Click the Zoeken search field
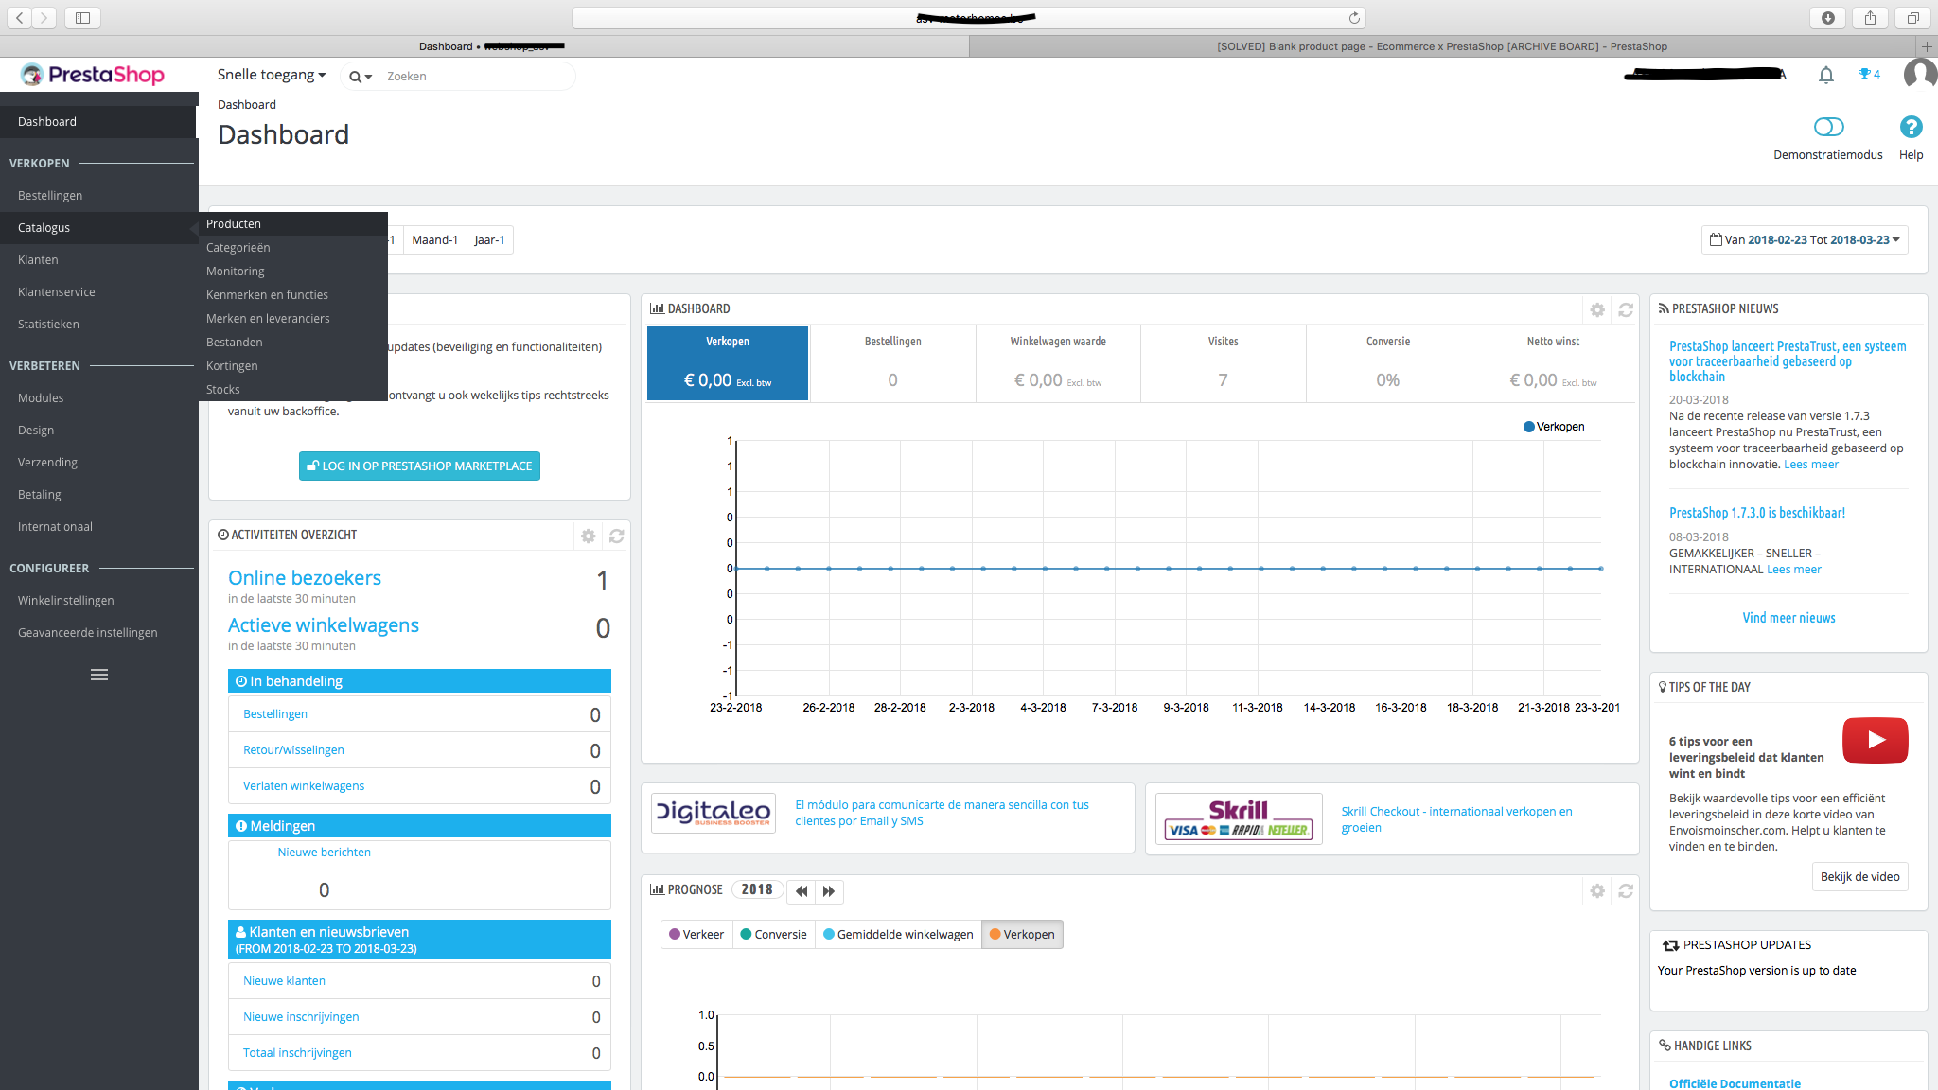This screenshot has width=1938, height=1090. [473, 76]
